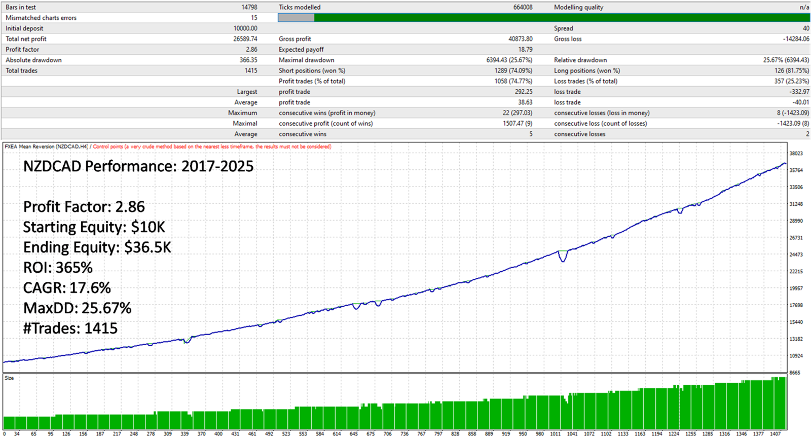This screenshot has width=811, height=439.
Task: Click the gross profit value 40873.80
Action: [x=521, y=39]
